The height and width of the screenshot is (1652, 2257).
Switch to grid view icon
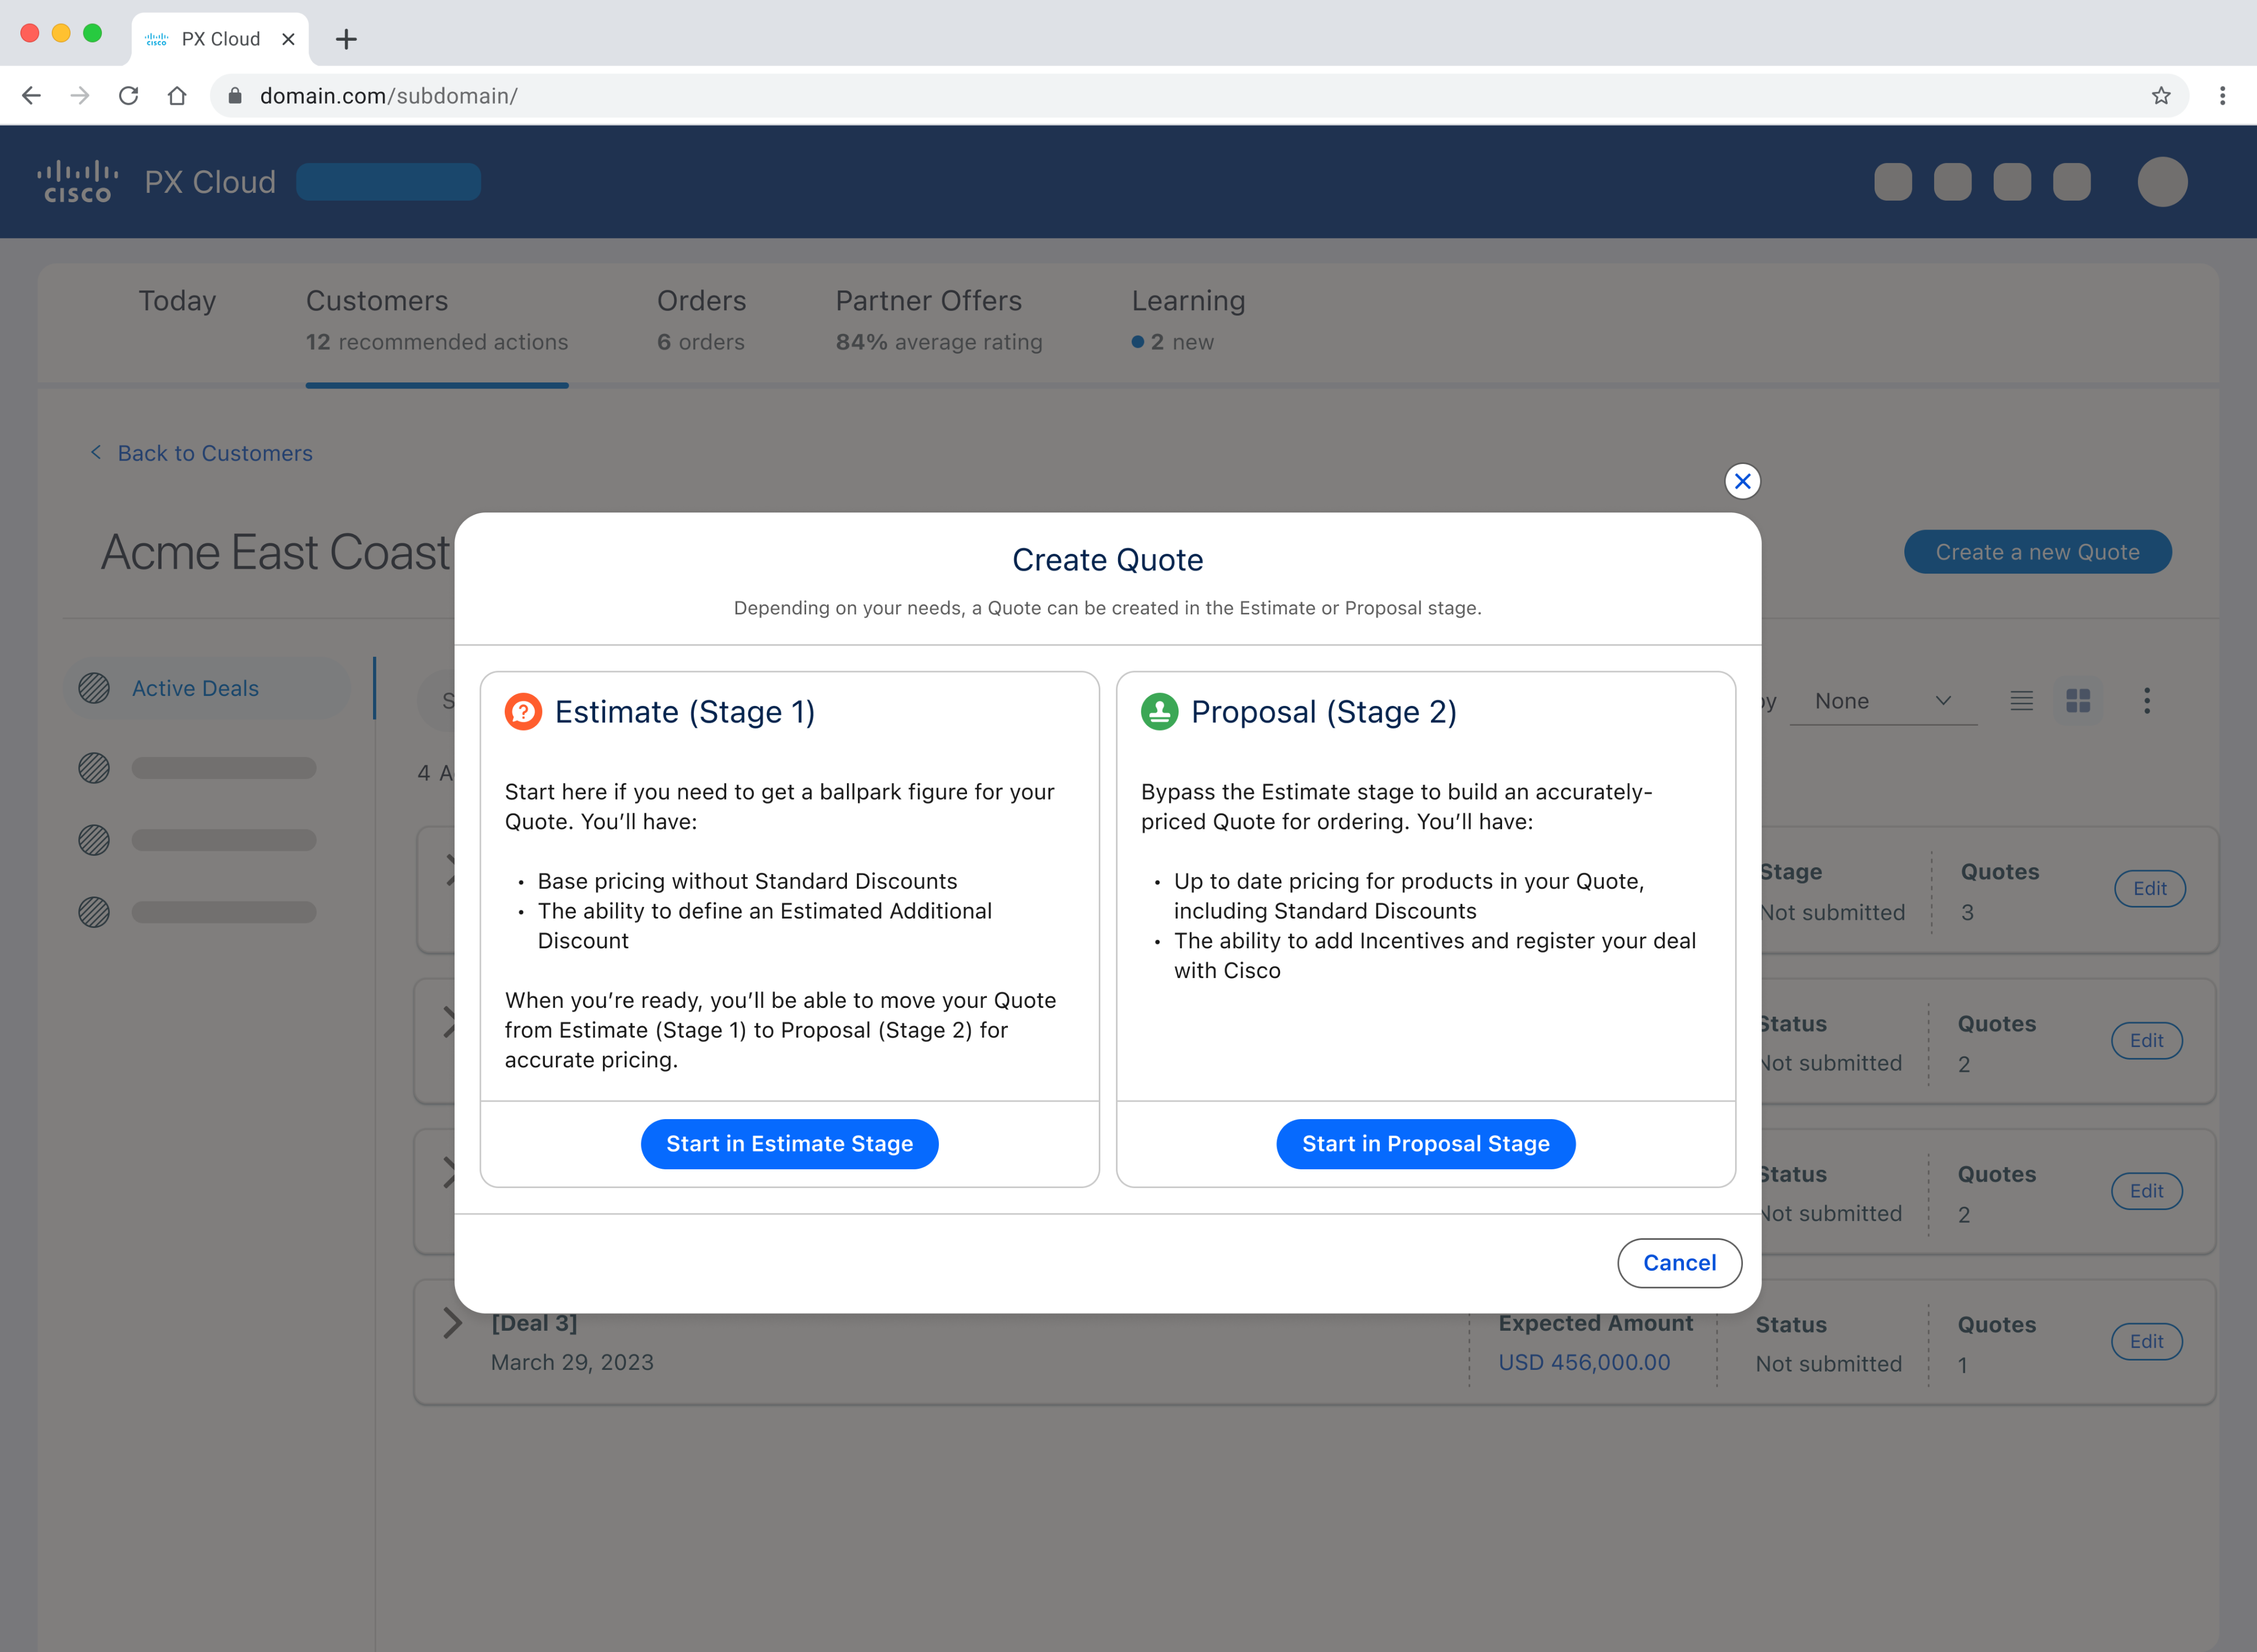tap(2078, 701)
